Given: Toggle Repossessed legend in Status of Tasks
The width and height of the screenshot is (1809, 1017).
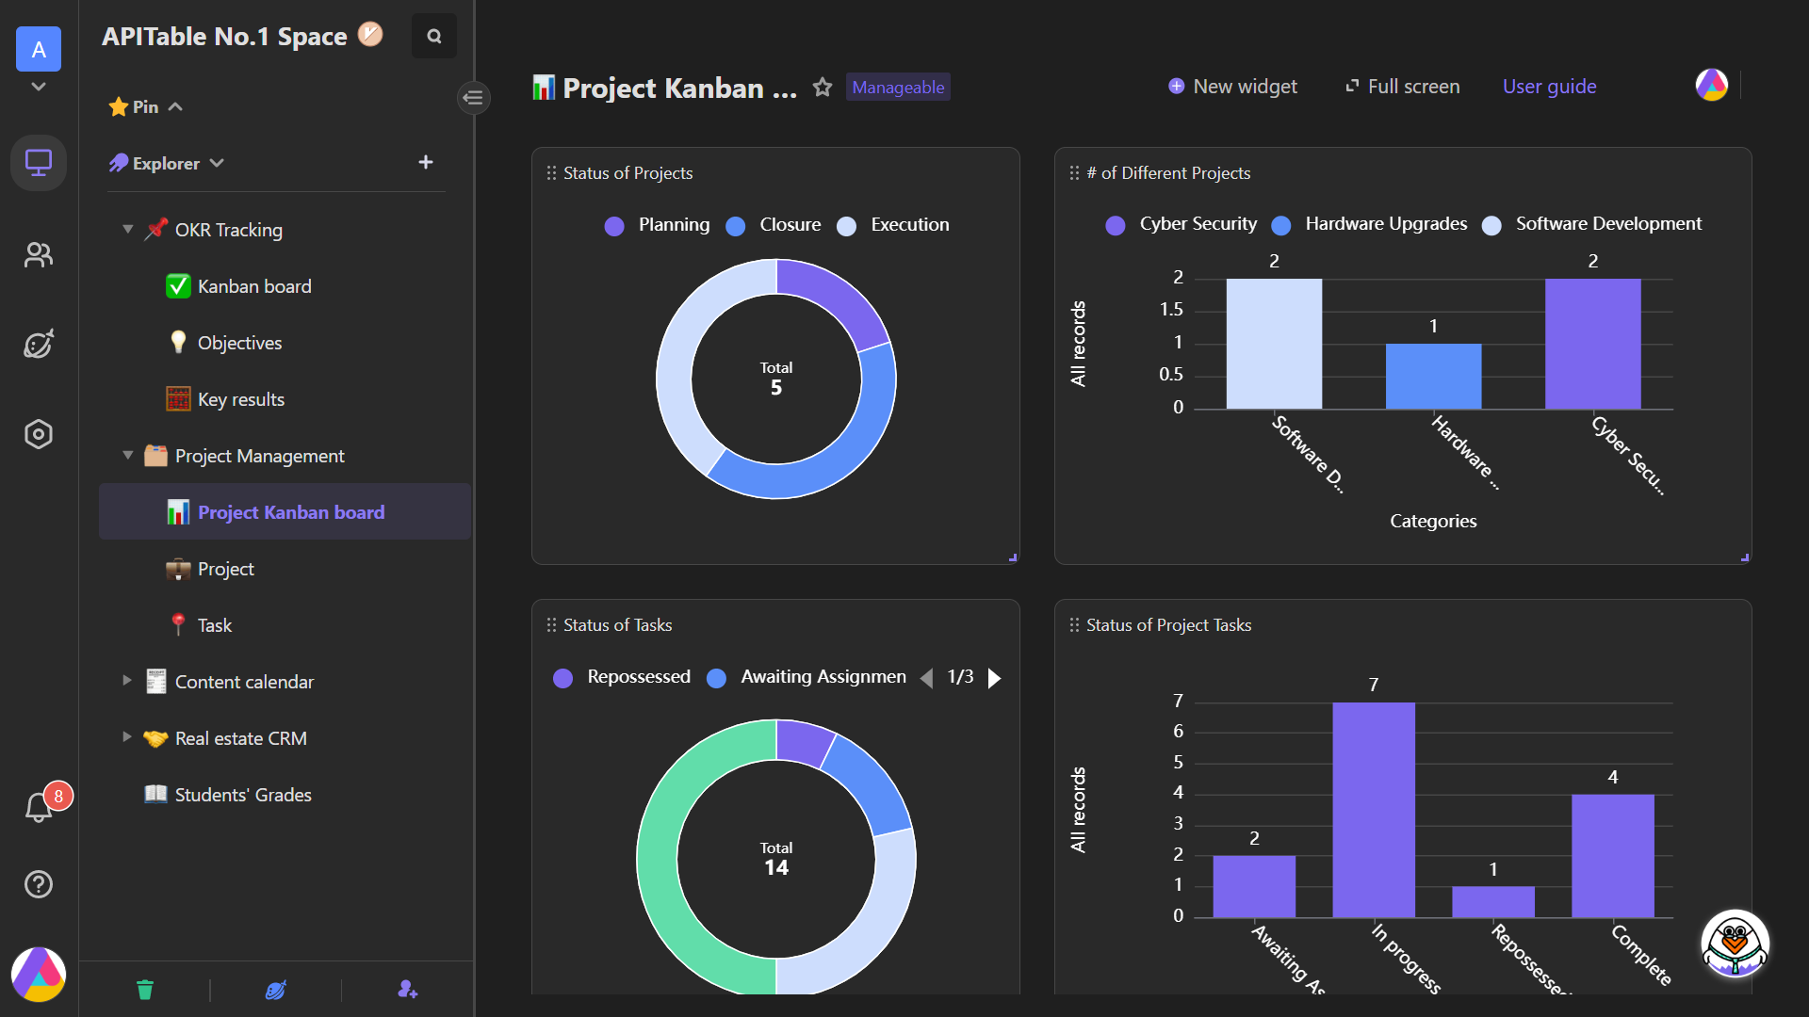Looking at the screenshot, I should [x=621, y=677].
